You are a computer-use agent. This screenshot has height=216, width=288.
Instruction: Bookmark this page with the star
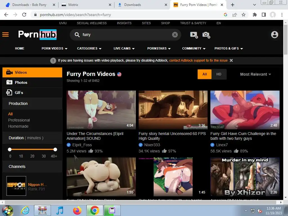(x=244, y=15)
